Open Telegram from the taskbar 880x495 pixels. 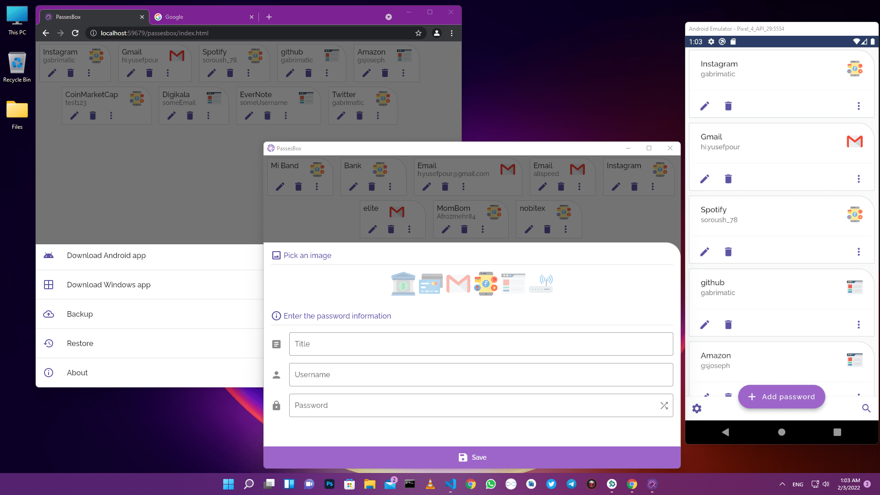tap(571, 484)
